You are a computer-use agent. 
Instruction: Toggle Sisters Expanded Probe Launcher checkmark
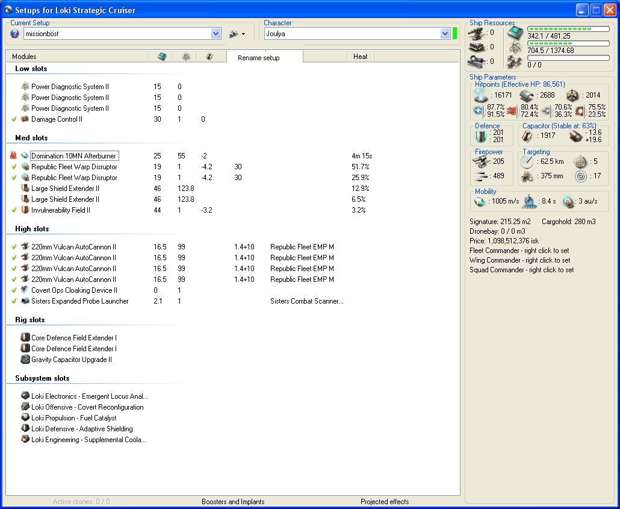(x=14, y=301)
